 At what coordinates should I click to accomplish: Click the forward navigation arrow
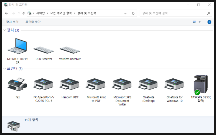(x=13, y=13)
